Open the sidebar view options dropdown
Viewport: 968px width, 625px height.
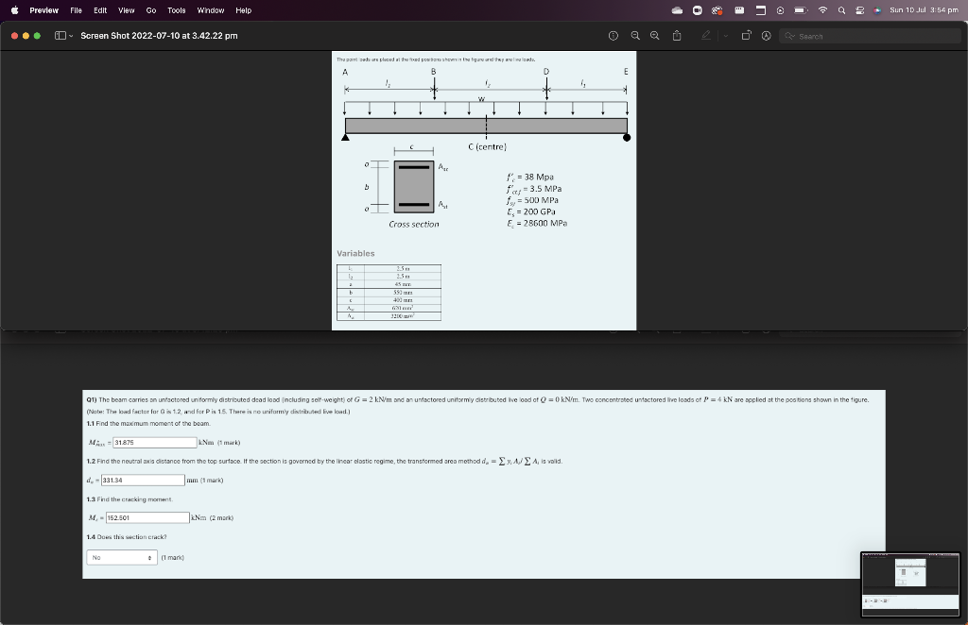(60, 35)
